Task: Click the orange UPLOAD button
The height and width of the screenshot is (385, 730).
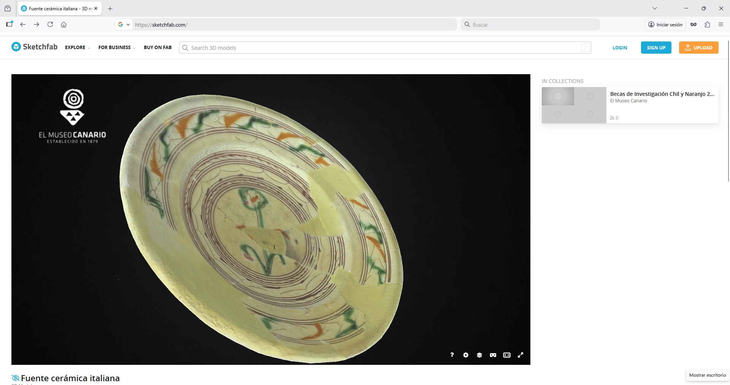Action: (x=698, y=48)
